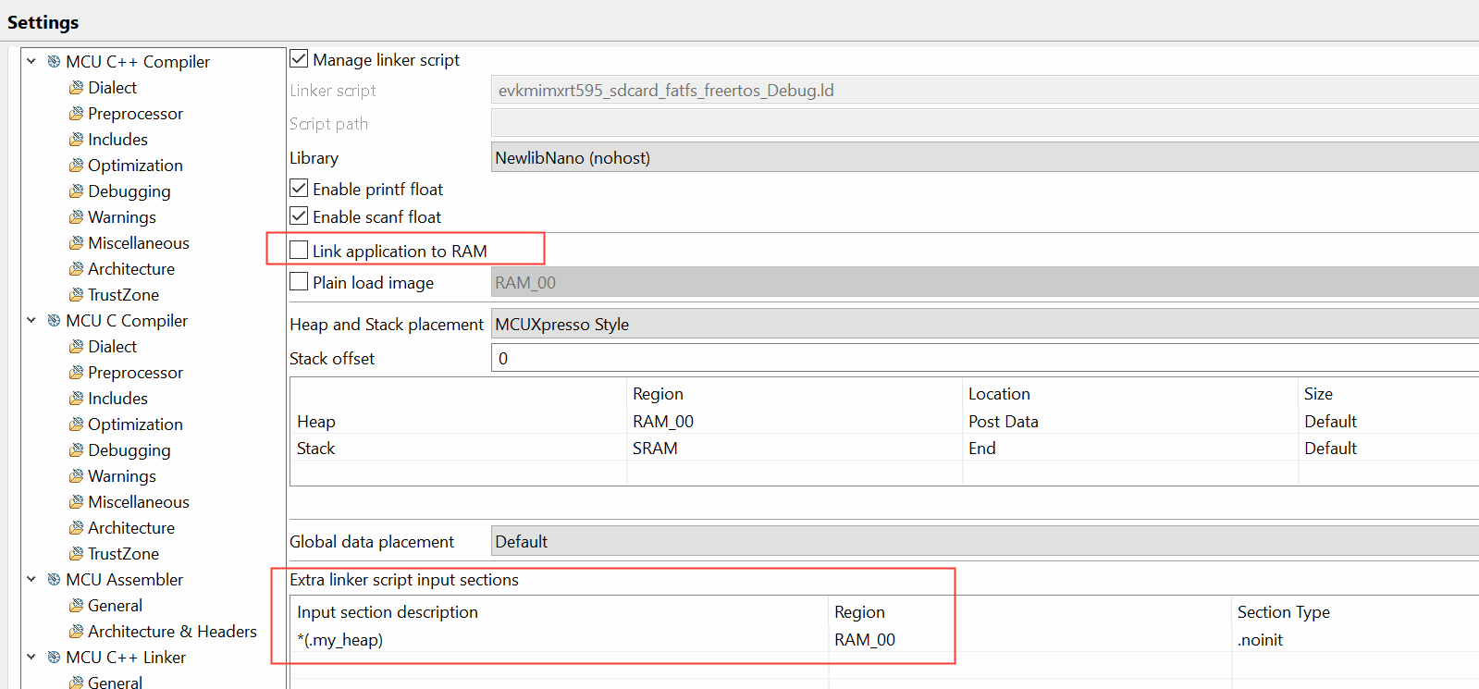Viewport: 1479px width, 689px height.
Task: Click the MCU C Compiler gear icon
Action: click(54, 321)
